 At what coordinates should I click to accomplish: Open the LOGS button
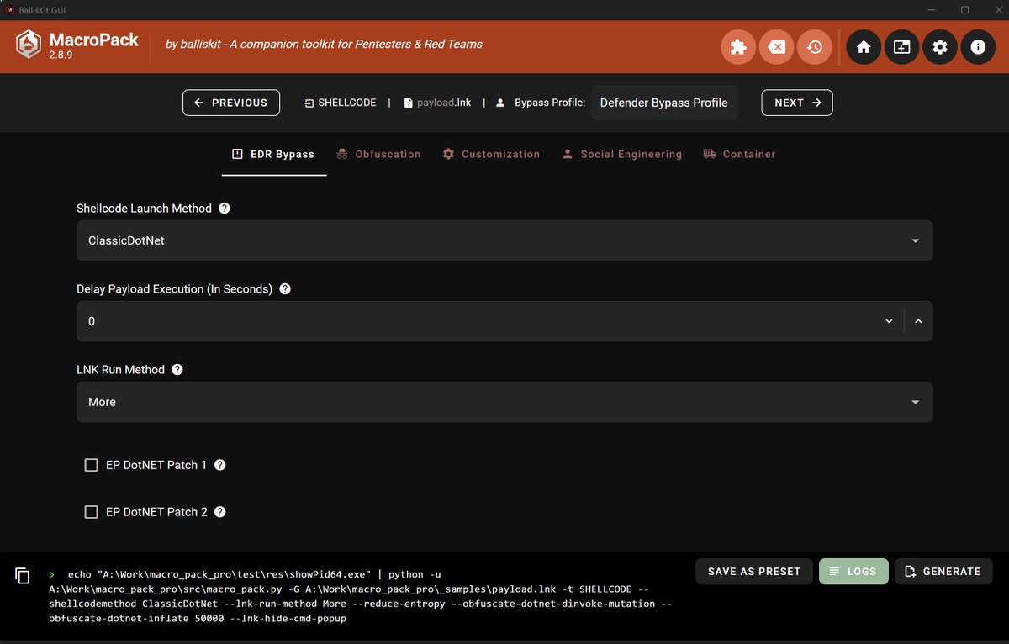click(x=853, y=572)
